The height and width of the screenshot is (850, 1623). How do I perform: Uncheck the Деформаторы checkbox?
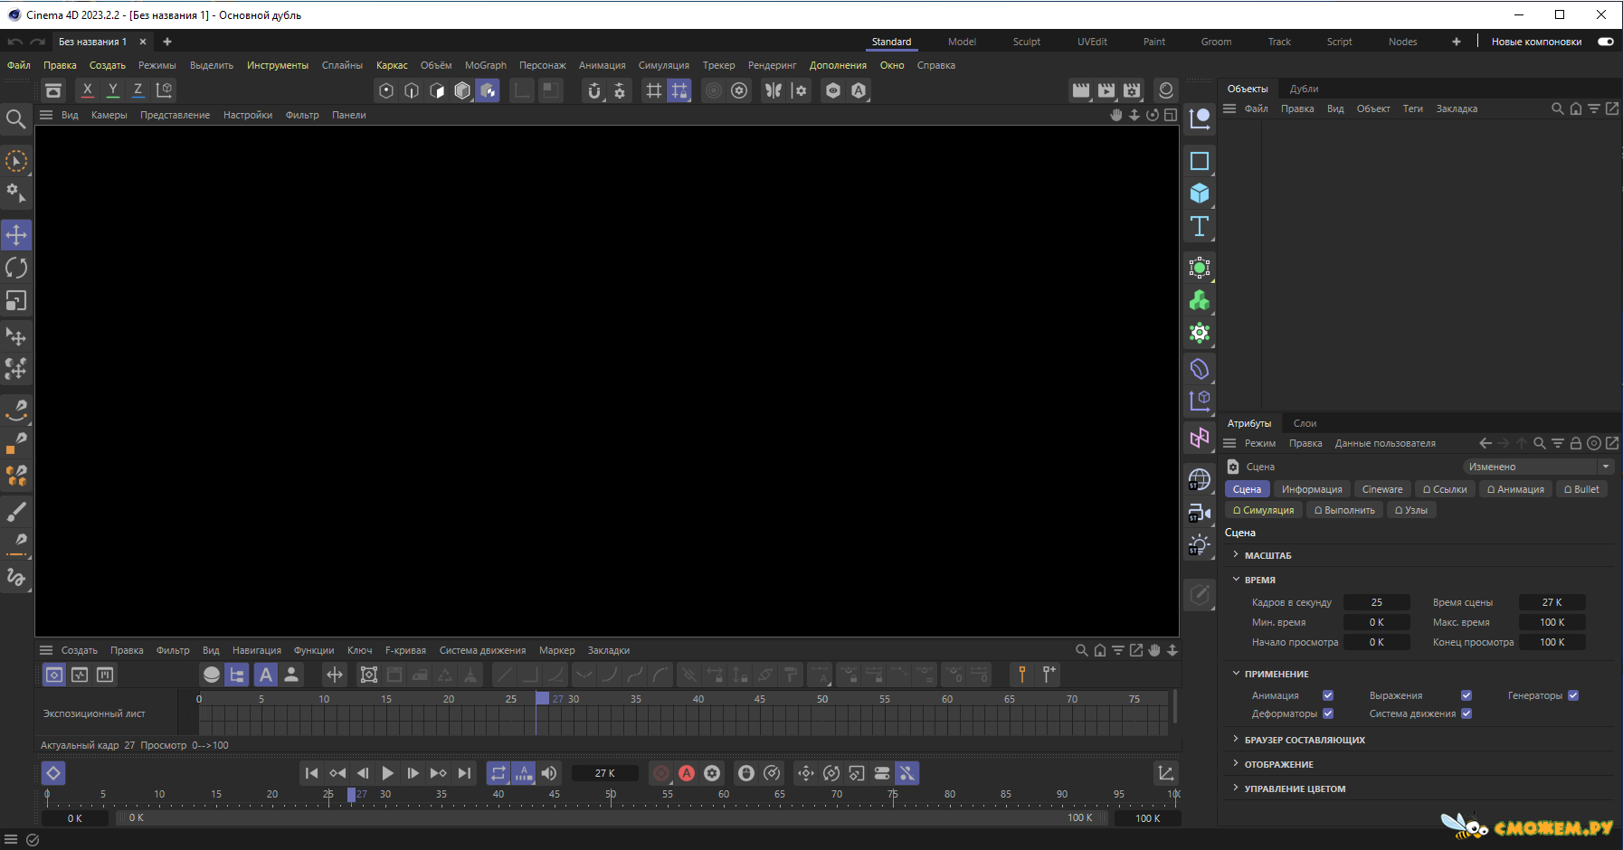point(1328,713)
